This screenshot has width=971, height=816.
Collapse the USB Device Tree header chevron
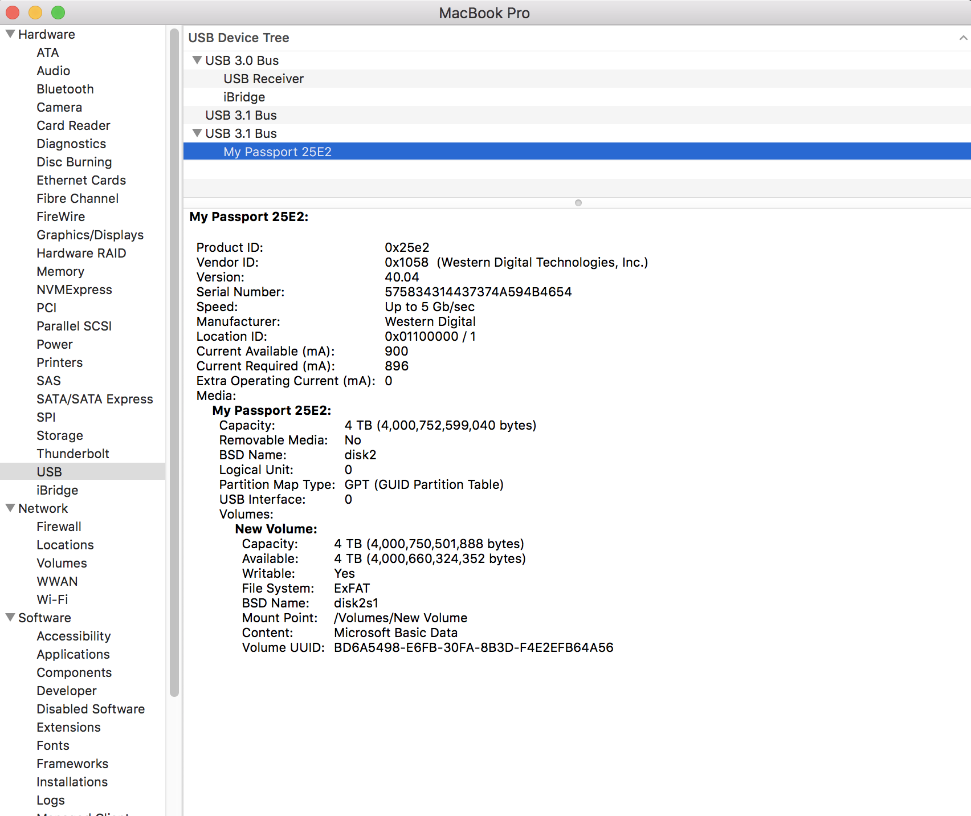(963, 38)
